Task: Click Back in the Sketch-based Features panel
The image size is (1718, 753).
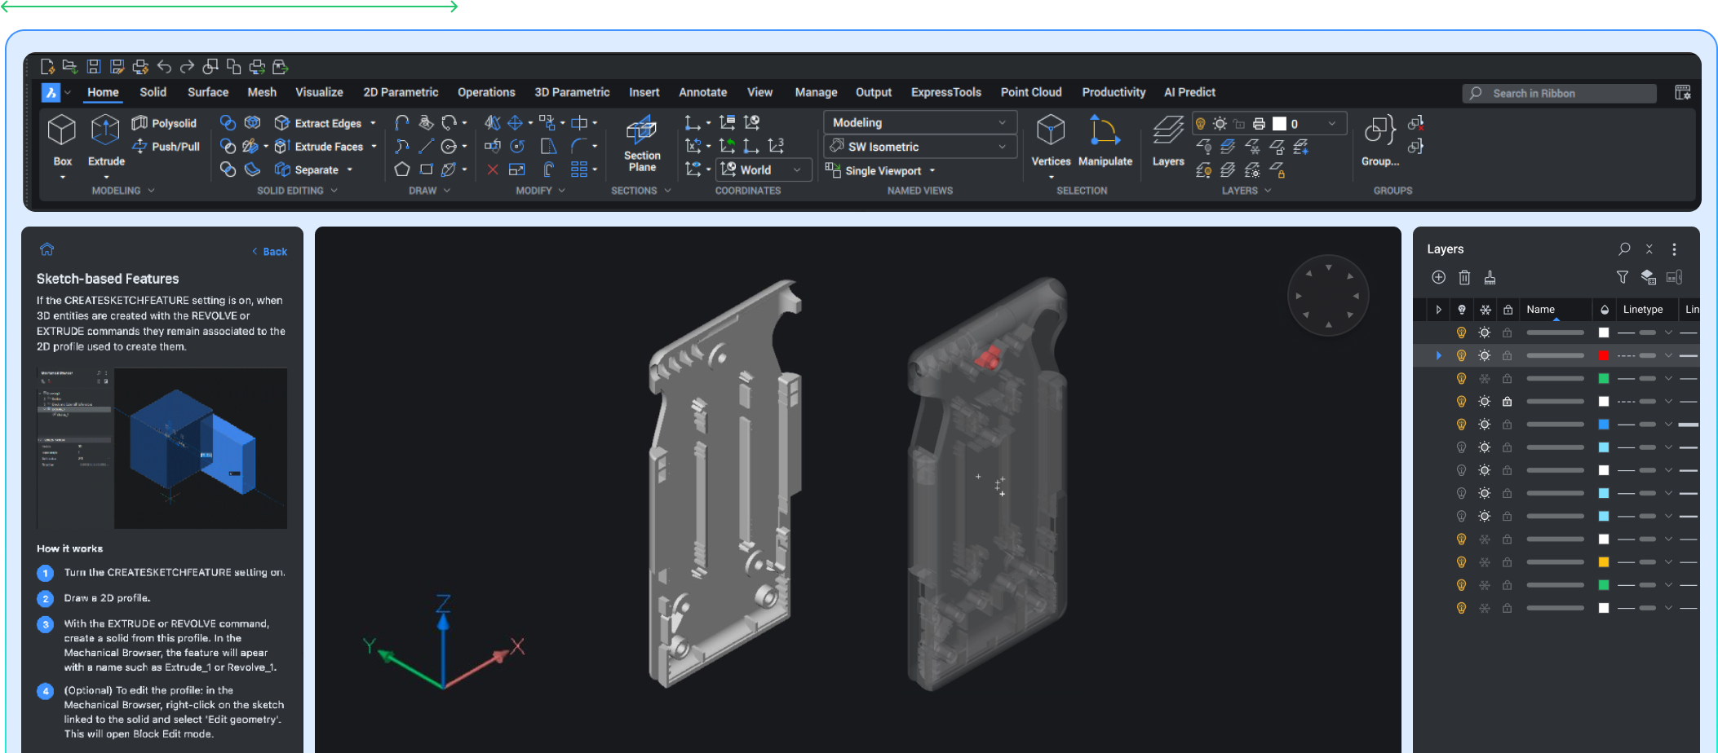Action: 269,251
